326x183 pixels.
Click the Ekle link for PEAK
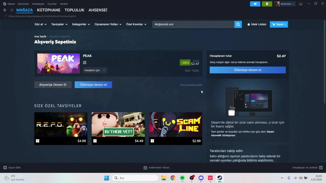(187, 70)
